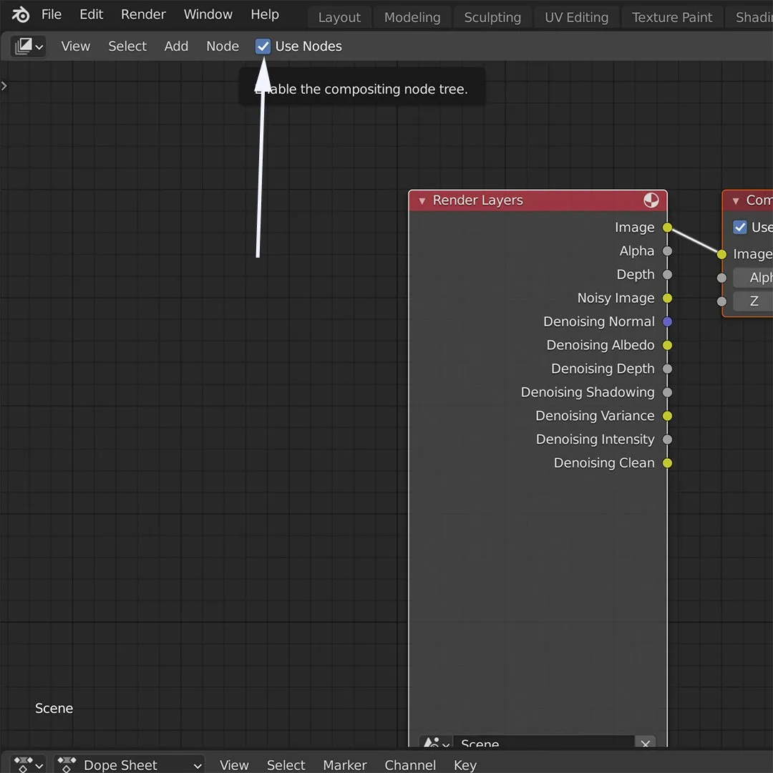Click the Denoising Depth output socket

(667, 369)
